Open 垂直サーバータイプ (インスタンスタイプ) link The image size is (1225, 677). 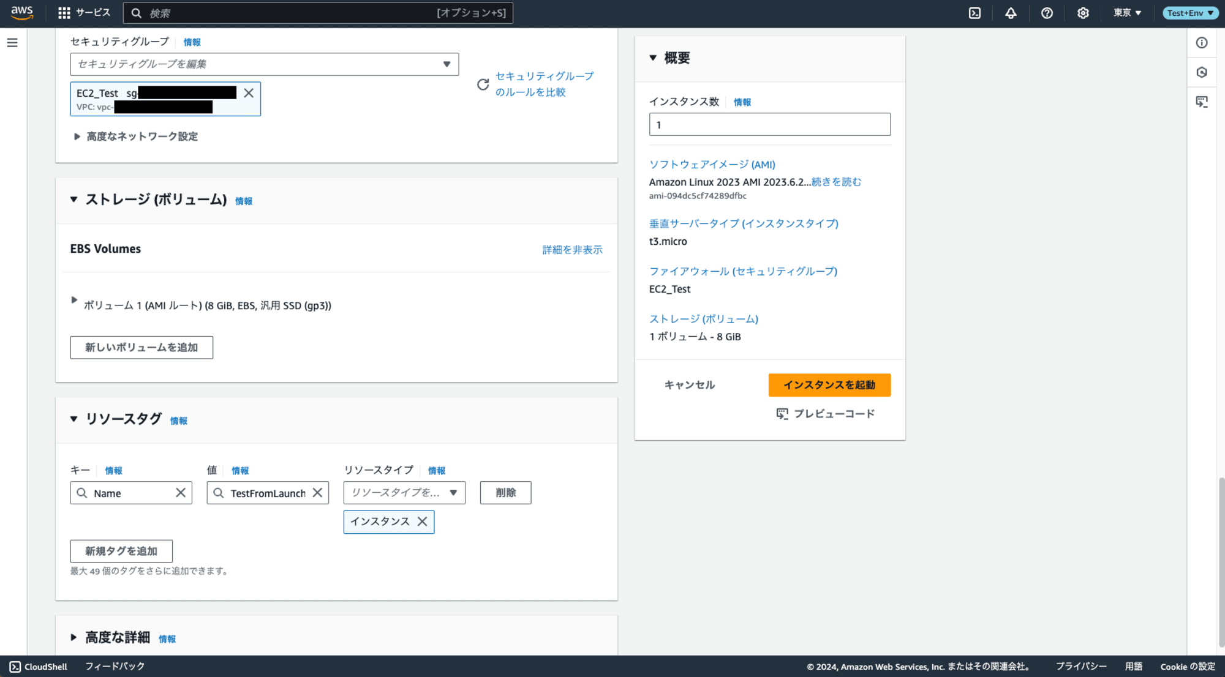744,224
